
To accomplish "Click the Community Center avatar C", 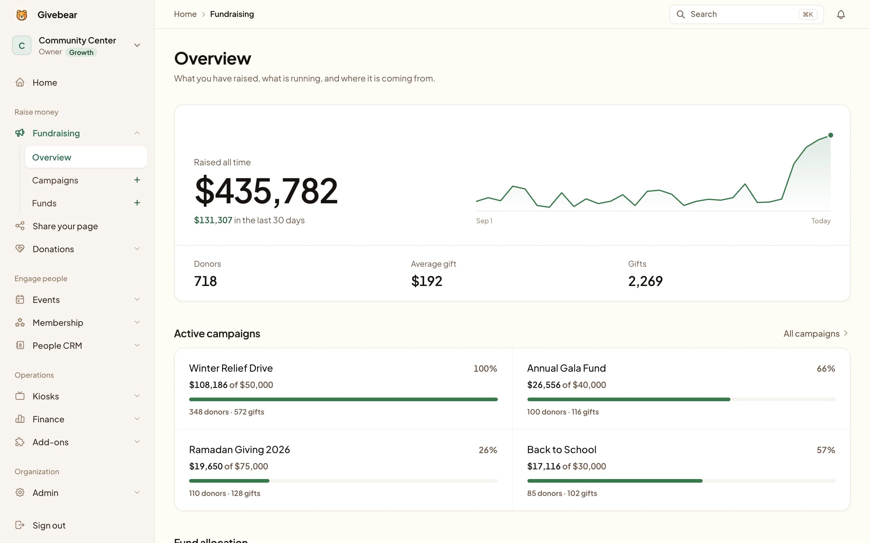I will point(21,45).
